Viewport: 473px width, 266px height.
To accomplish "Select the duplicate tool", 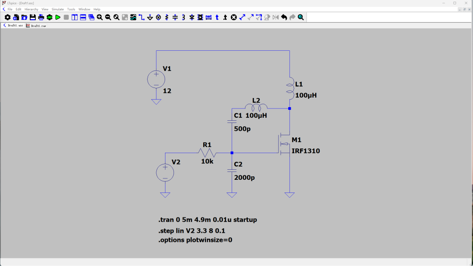I will 242,17.
